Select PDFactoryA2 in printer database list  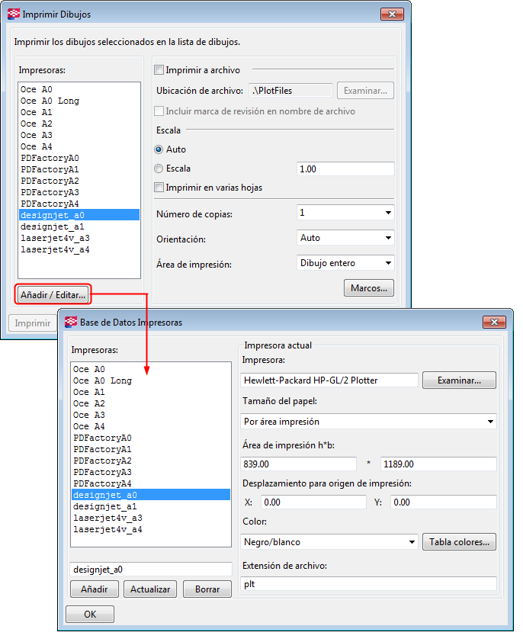[x=151, y=461]
